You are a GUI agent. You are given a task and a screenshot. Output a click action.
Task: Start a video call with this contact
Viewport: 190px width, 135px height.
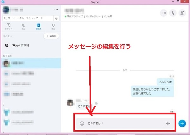coord(164,13)
